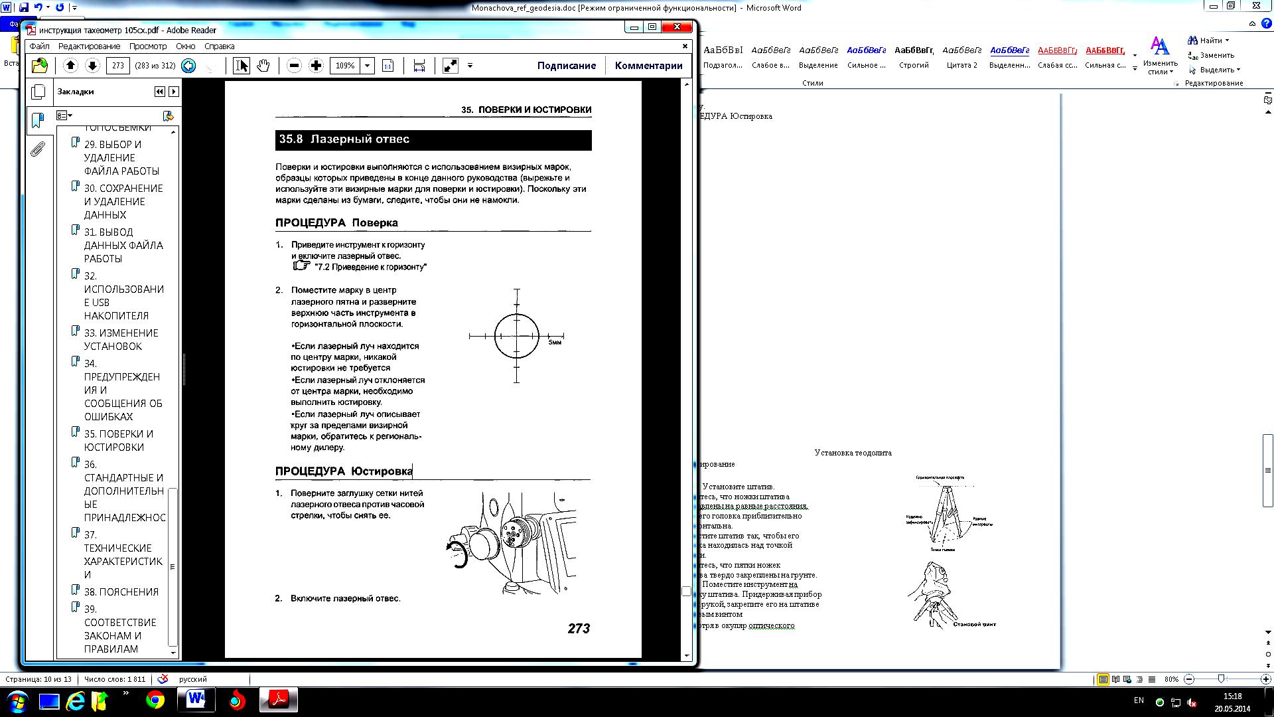Open Internet Explorer from taskbar
Image resolution: width=1274 pixels, height=717 pixels.
point(75,700)
